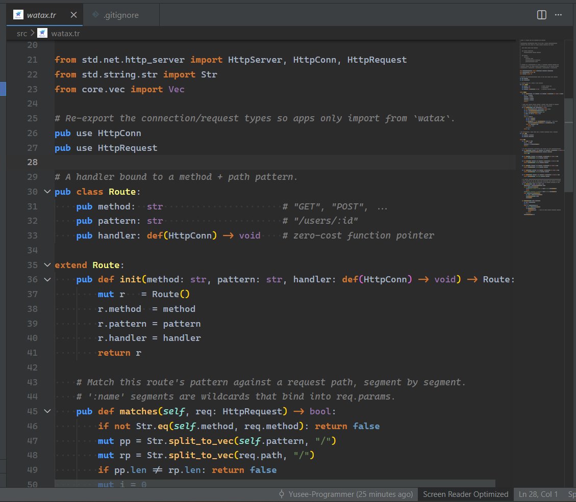Image resolution: width=576 pixels, height=502 pixels.
Task: Click the 'Route' class name on line 30
Action: click(x=122, y=192)
